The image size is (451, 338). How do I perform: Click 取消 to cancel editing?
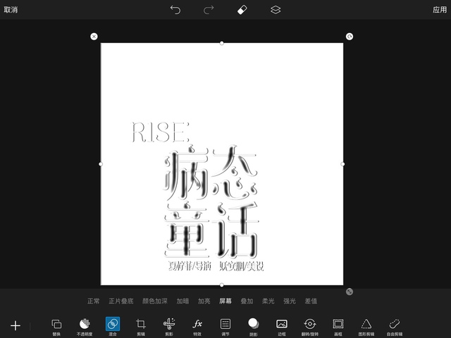point(11,10)
